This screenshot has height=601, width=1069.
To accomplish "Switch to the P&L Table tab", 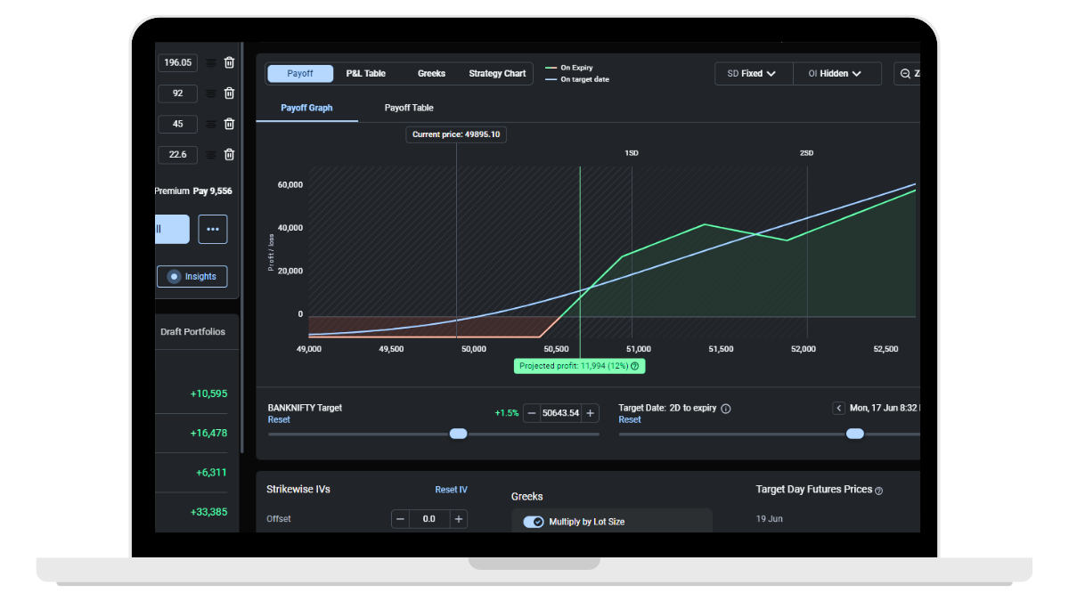I will click(x=365, y=74).
